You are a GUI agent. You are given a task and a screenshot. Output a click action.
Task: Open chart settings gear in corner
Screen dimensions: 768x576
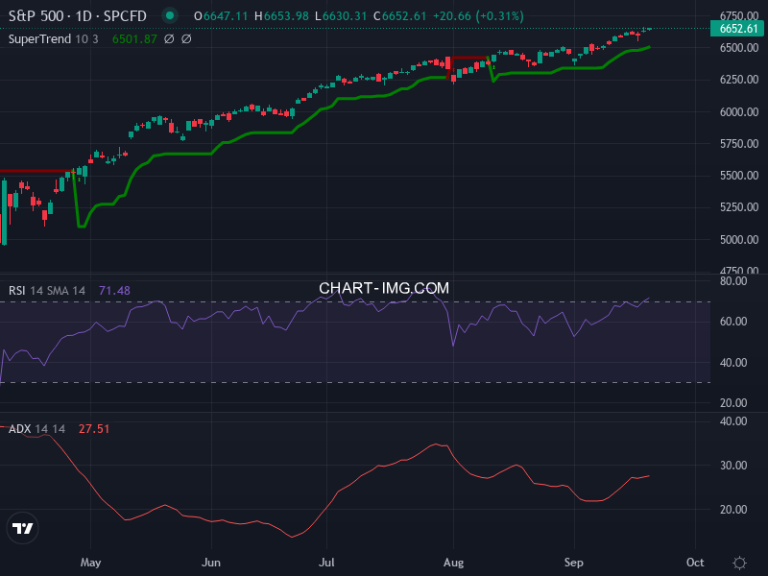click(739, 563)
